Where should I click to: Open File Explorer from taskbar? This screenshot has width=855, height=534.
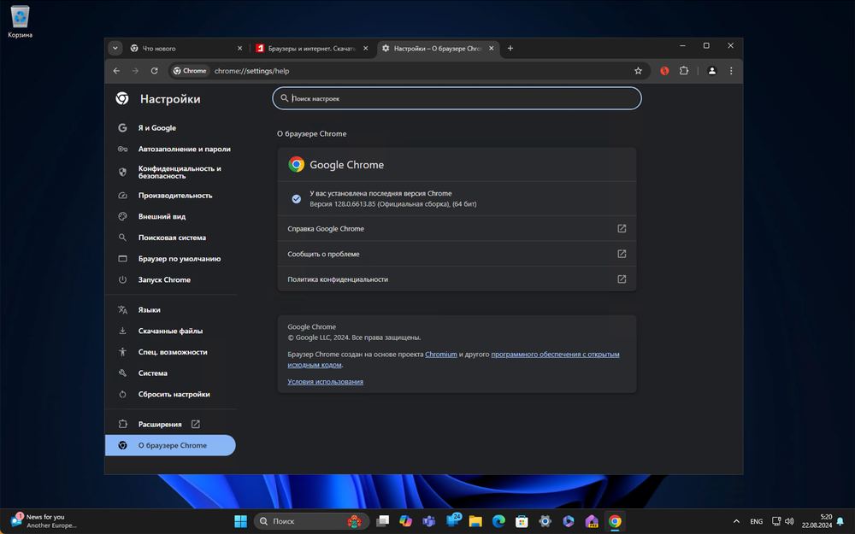pos(475,521)
